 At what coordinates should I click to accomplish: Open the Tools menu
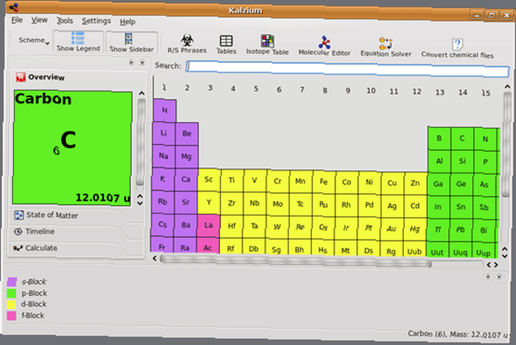pyautogui.click(x=65, y=21)
